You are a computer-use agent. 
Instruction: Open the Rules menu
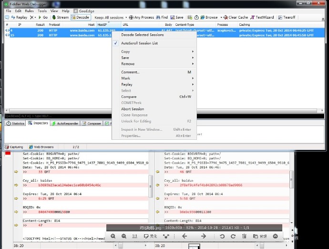tap(30, 11)
